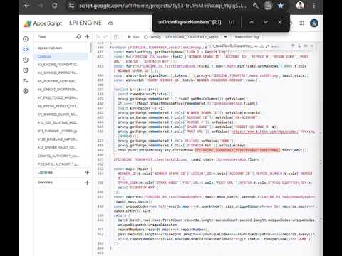This screenshot has height=256, width=342.
Task: Sort files alphabetically with AZ icon
Action: (x=78, y=36)
